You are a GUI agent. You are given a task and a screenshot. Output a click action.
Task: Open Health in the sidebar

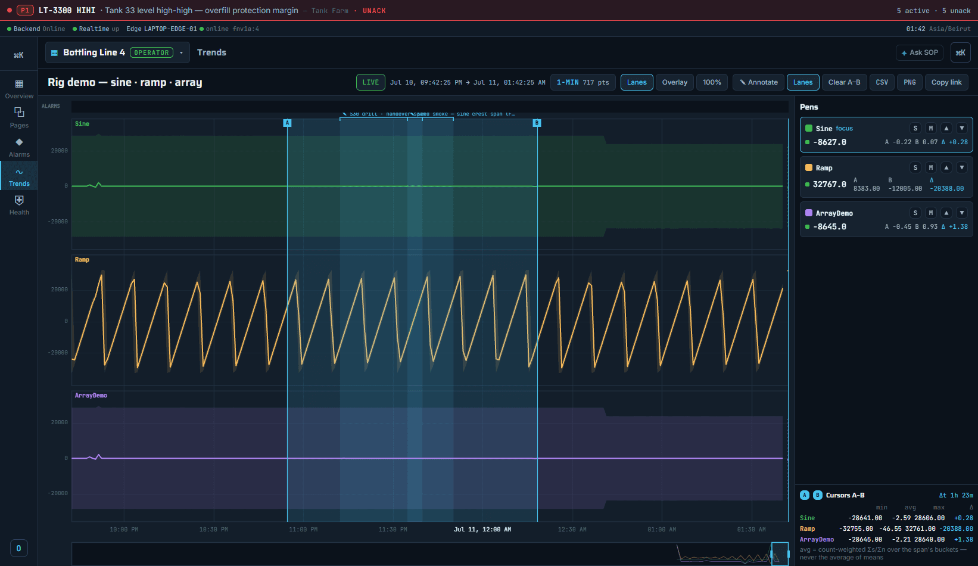coord(19,205)
